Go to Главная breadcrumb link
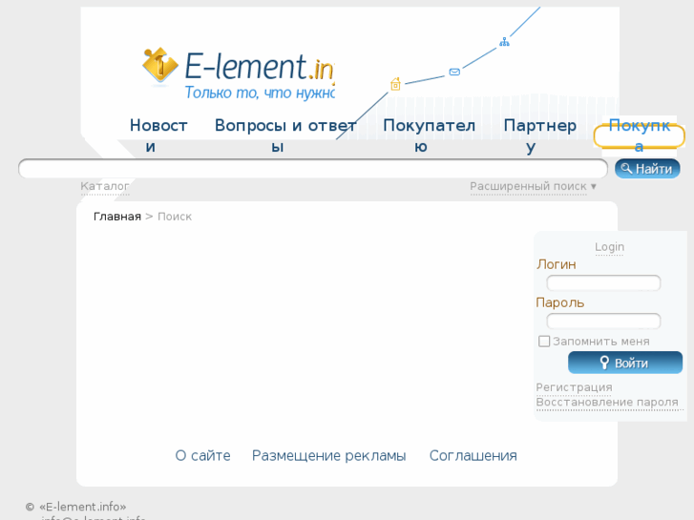This screenshot has height=520, width=694. click(x=117, y=217)
